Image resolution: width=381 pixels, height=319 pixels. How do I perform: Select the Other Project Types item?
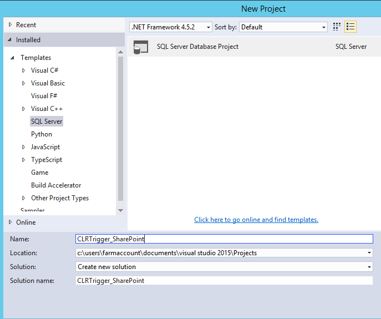point(60,198)
